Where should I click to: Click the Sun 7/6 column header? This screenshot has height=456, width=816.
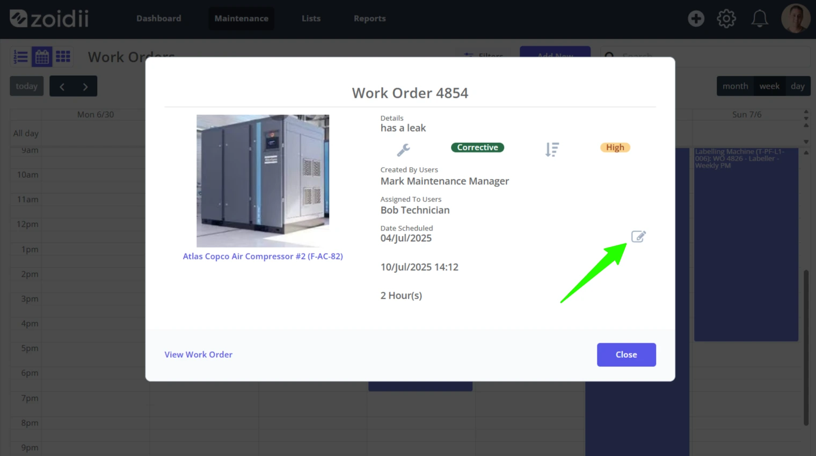click(746, 114)
